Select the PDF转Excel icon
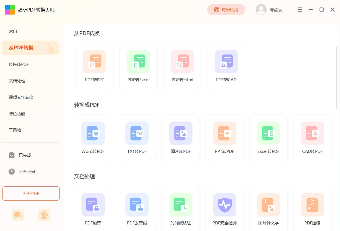Viewport: 340px width, 231px height. (138, 62)
